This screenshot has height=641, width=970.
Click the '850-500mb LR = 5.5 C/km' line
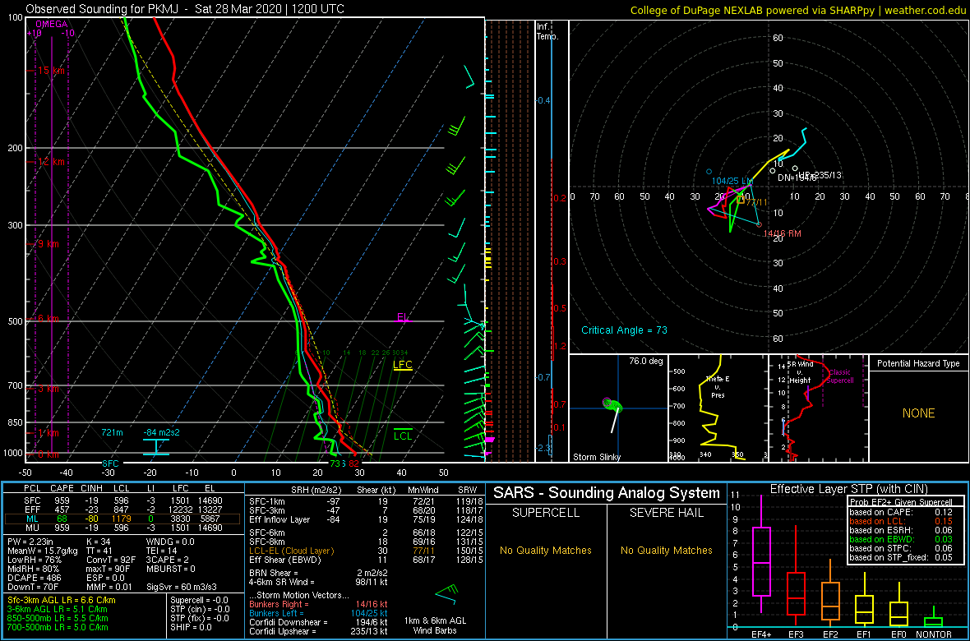pyautogui.click(x=58, y=617)
